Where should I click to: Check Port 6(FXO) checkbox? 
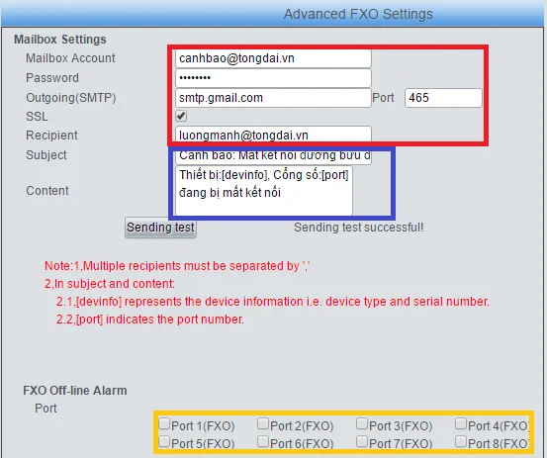coord(263,441)
